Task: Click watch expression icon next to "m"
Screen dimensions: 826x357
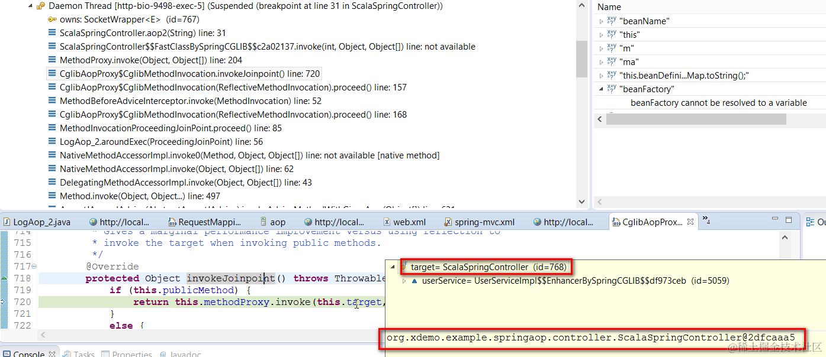Action: click(612, 48)
